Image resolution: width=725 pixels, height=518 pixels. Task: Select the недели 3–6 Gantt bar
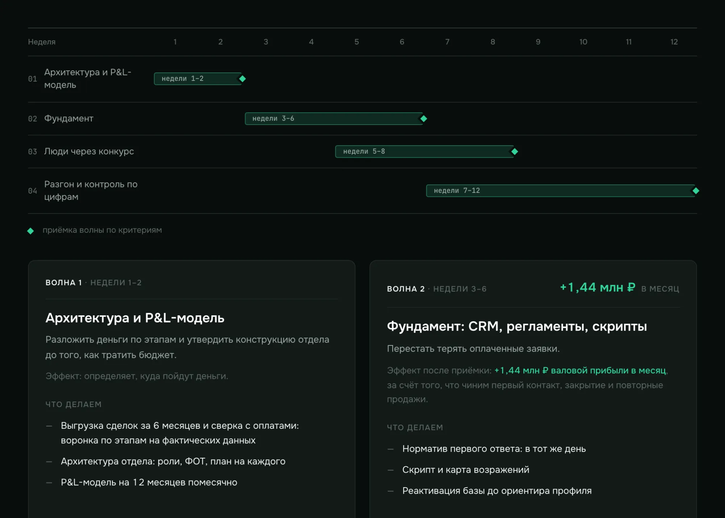click(x=334, y=119)
